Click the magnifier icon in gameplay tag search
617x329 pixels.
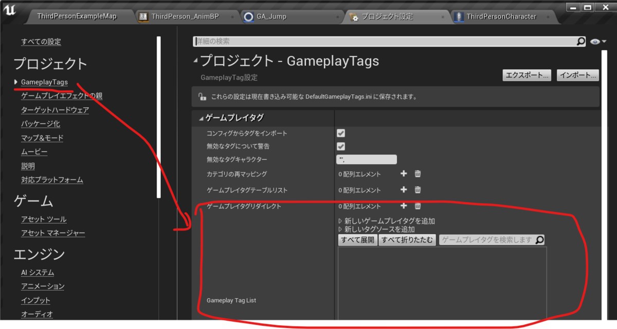click(x=539, y=240)
